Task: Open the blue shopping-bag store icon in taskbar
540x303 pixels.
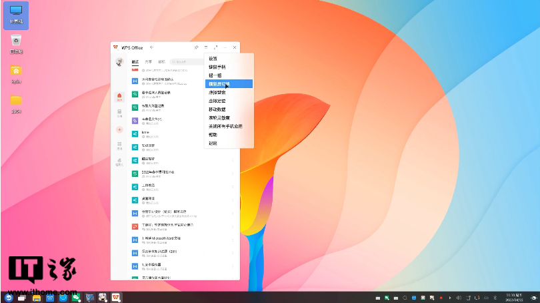Action: point(63,298)
